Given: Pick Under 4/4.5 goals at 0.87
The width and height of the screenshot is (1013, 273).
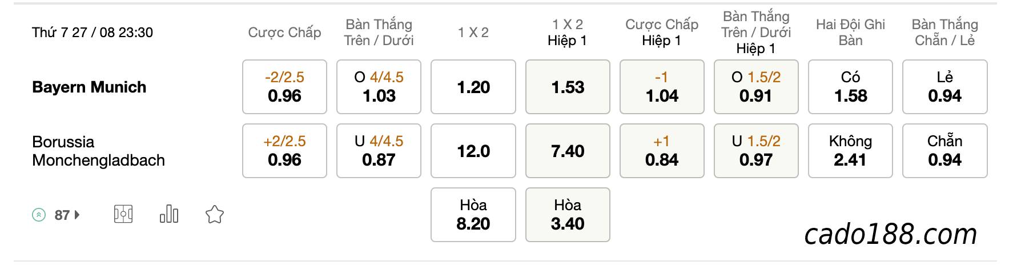Looking at the screenshot, I should click(x=379, y=151).
